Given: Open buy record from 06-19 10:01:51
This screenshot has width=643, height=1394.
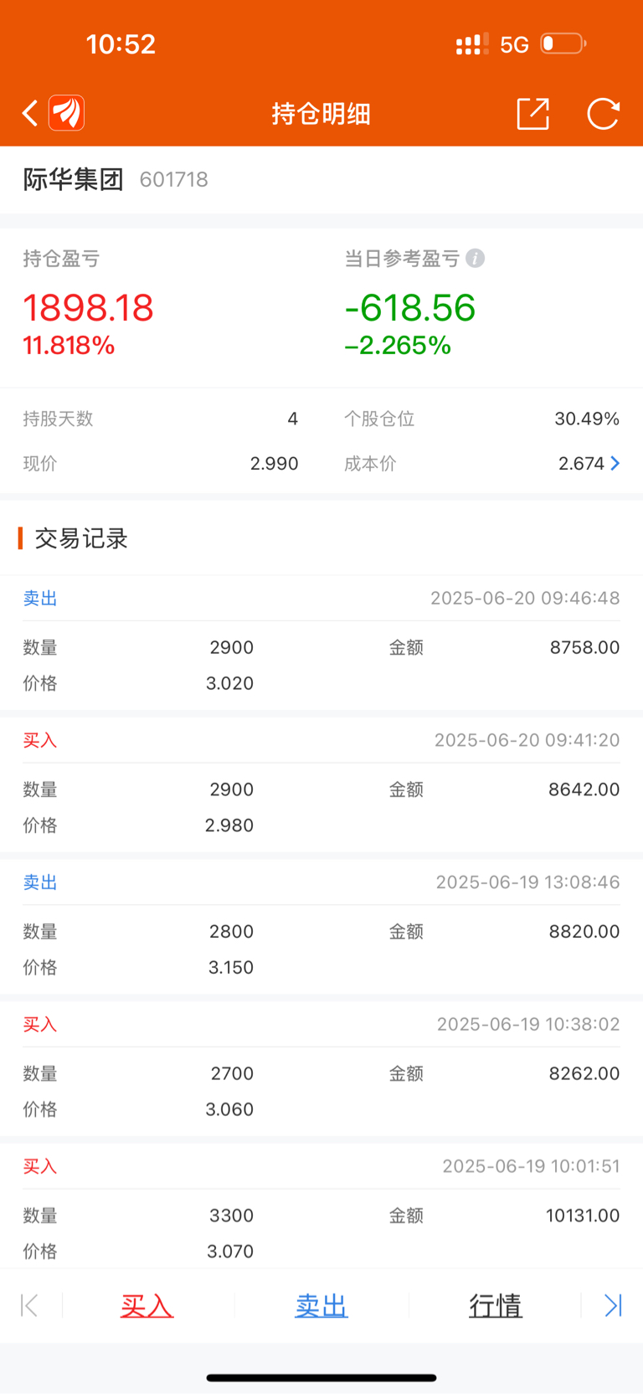Looking at the screenshot, I should 321,1206.
